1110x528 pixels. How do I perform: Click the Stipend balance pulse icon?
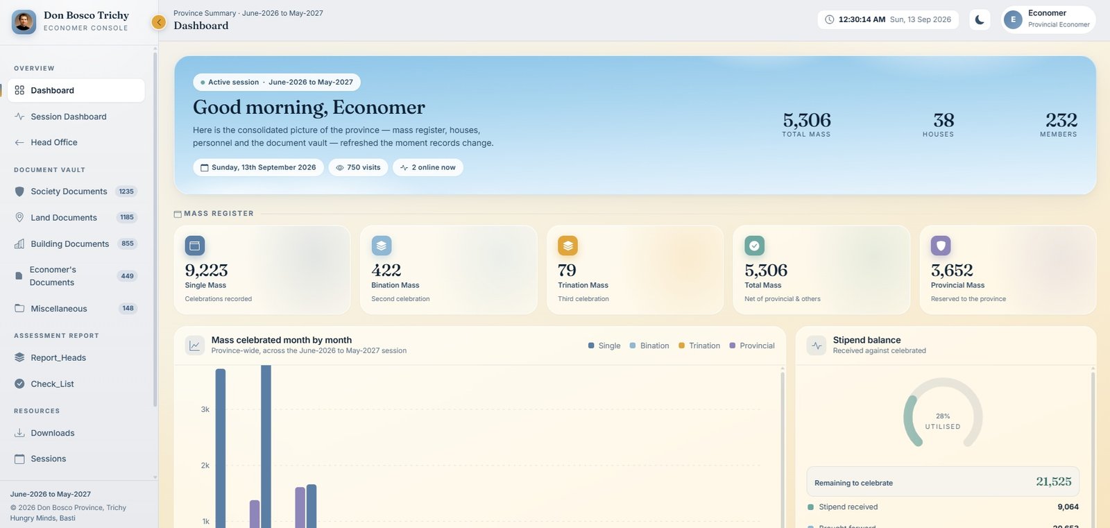pos(817,345)
